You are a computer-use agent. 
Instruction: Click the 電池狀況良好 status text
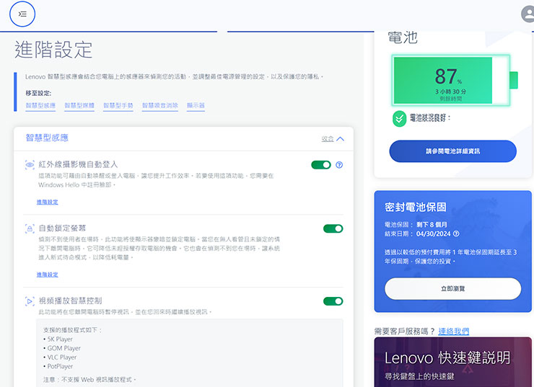tap(430, 118)
